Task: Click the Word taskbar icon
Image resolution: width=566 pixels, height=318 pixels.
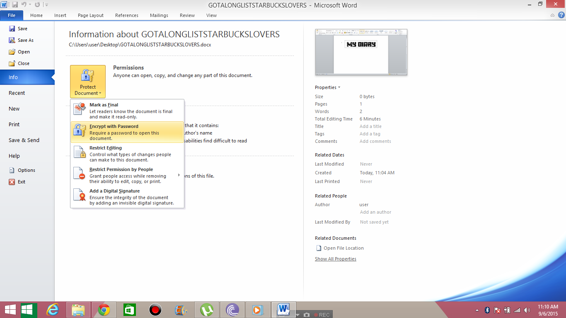Action: (284, 310)
